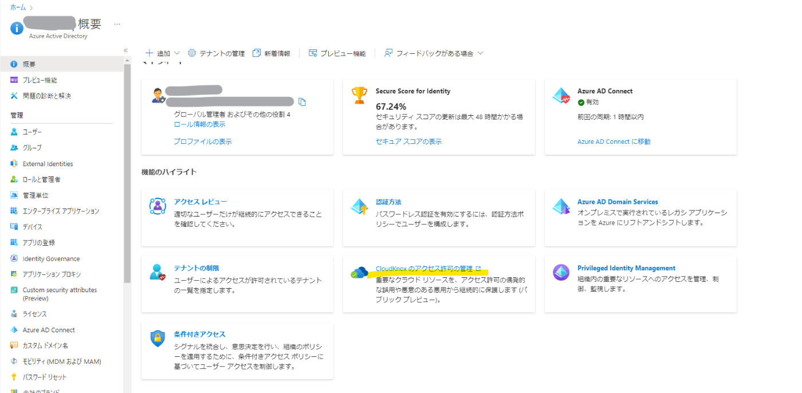Click the sidebar vertical scrollbar
Image resolution: width=802 pixels, height=393 pixels.
127,173
